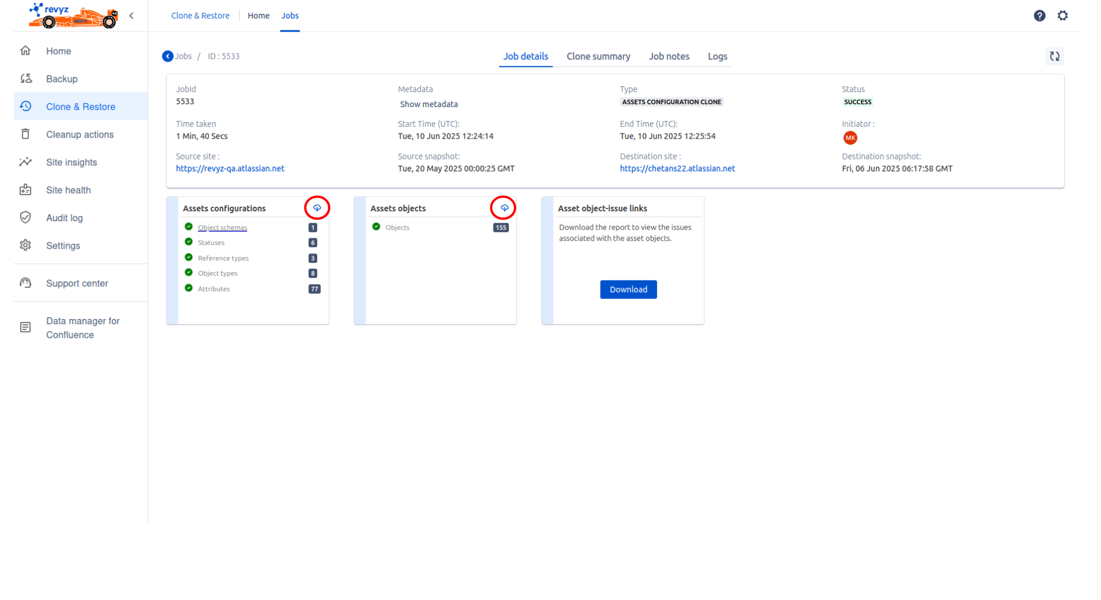Click the MK initiator avatar

point(850,138)
